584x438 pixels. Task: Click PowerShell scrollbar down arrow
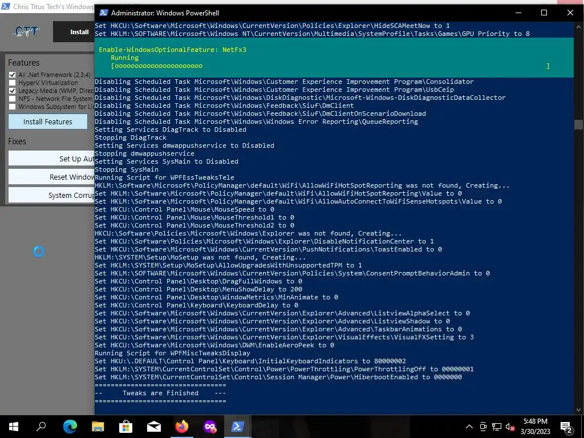tap(578, 409)
